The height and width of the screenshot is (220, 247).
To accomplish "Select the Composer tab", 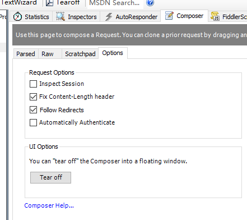I will click(184, 16).
